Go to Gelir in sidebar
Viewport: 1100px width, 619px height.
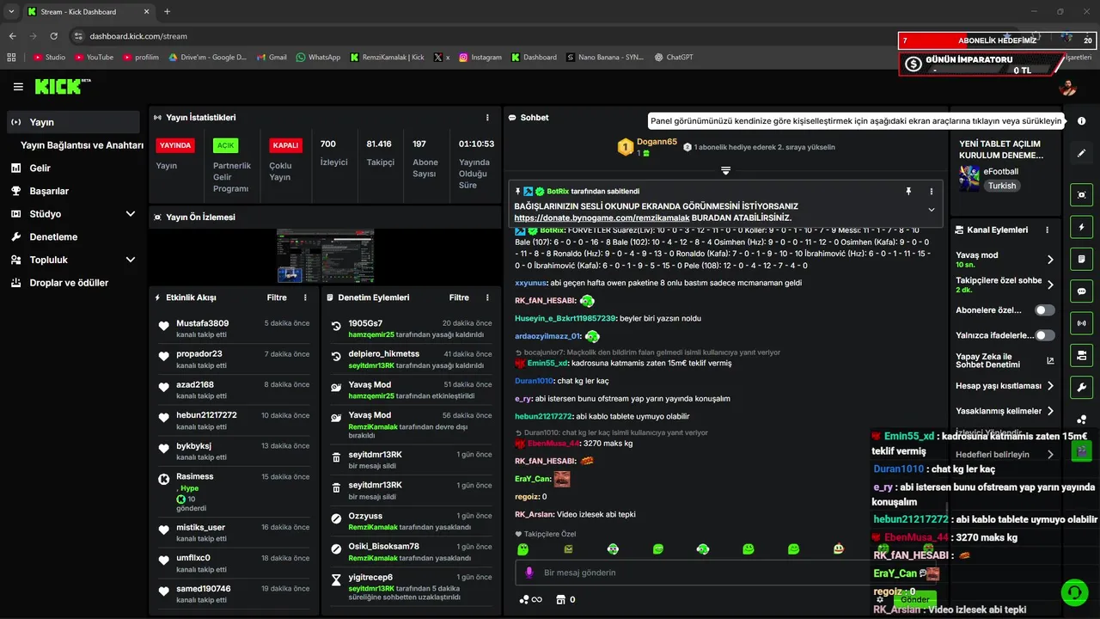(74, 169)
